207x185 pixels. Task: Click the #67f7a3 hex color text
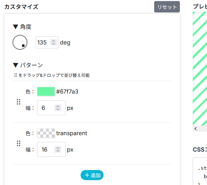[x=67, y=91]
